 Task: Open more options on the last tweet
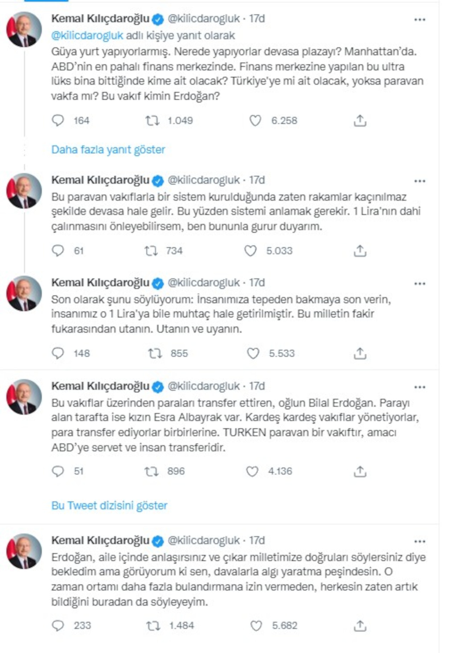[420, 541]
